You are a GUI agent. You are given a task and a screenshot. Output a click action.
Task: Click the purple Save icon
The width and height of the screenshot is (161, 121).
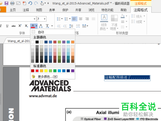(x=6, y=3)
